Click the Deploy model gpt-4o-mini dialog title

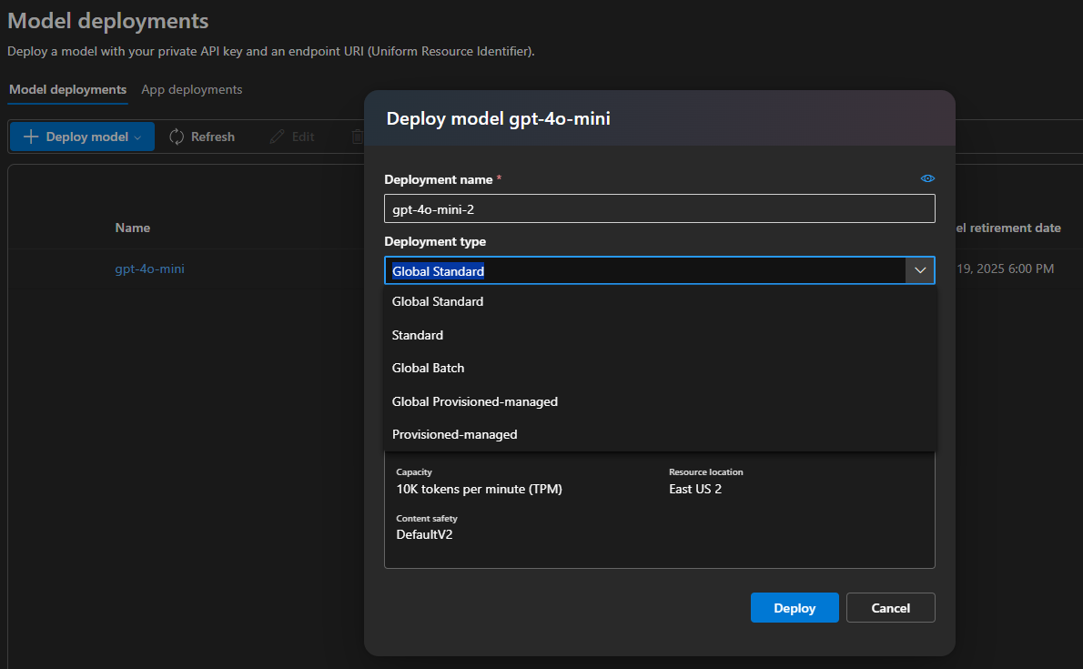(x=498, y=119)
